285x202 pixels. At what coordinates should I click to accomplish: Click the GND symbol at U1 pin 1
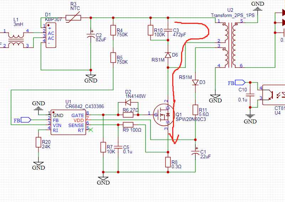pyautogui.click(x=38, y=106)
